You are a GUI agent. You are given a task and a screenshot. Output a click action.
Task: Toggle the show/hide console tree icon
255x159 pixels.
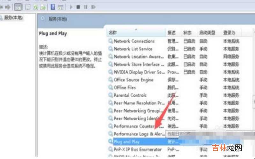click(x=18, y=7)
